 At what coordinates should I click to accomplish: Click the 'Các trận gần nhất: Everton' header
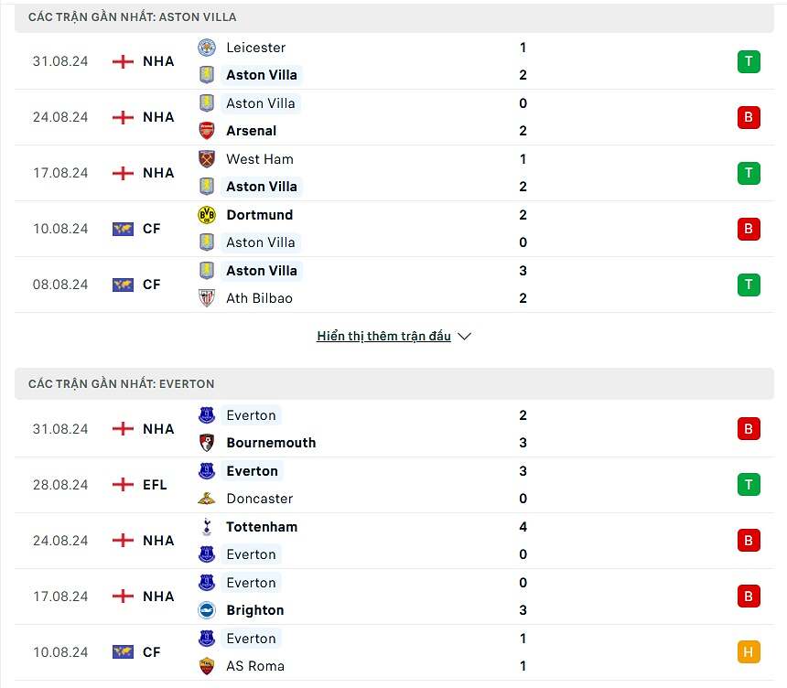tap(121, 384)
